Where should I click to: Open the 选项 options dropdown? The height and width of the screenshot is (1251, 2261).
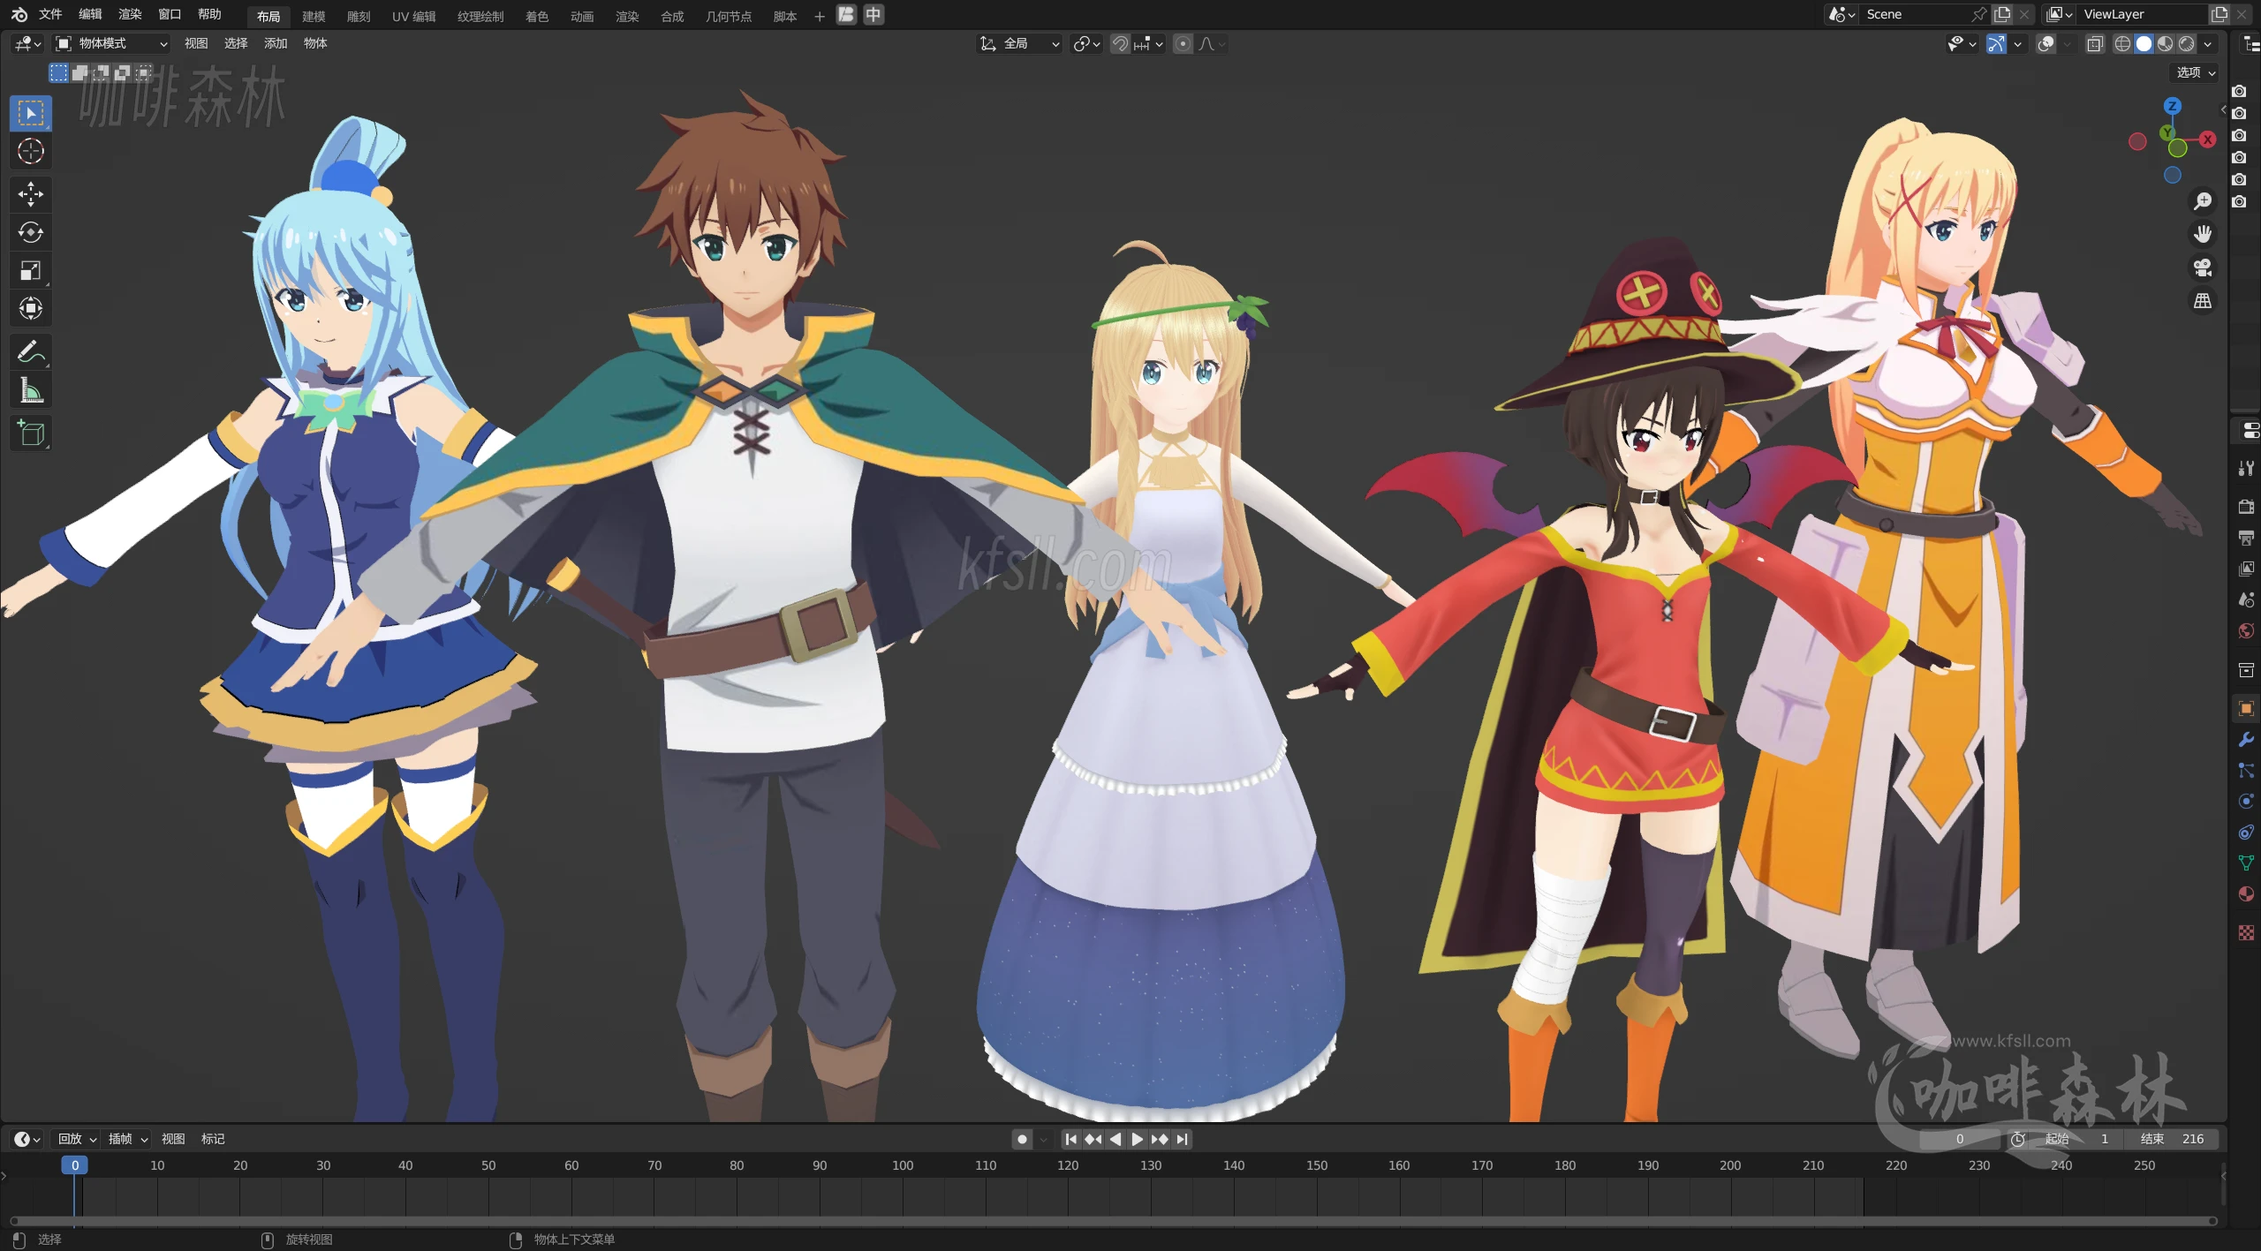2196,72
